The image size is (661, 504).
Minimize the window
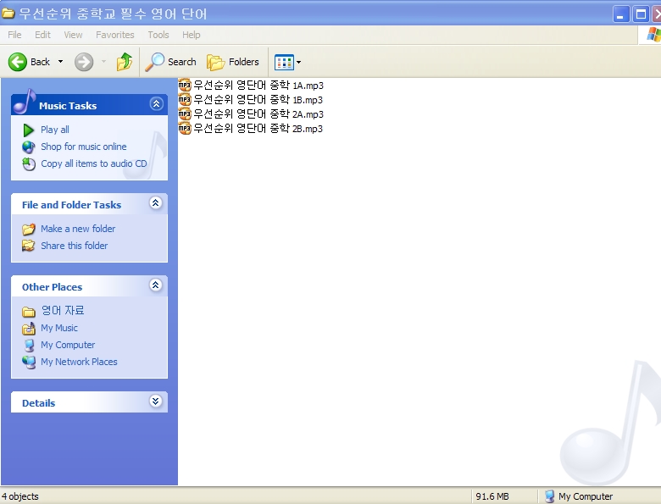621,14
